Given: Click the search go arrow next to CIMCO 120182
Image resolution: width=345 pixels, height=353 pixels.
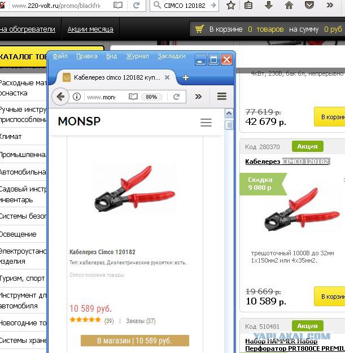Looking at the screenshot, I should [213, 5].
